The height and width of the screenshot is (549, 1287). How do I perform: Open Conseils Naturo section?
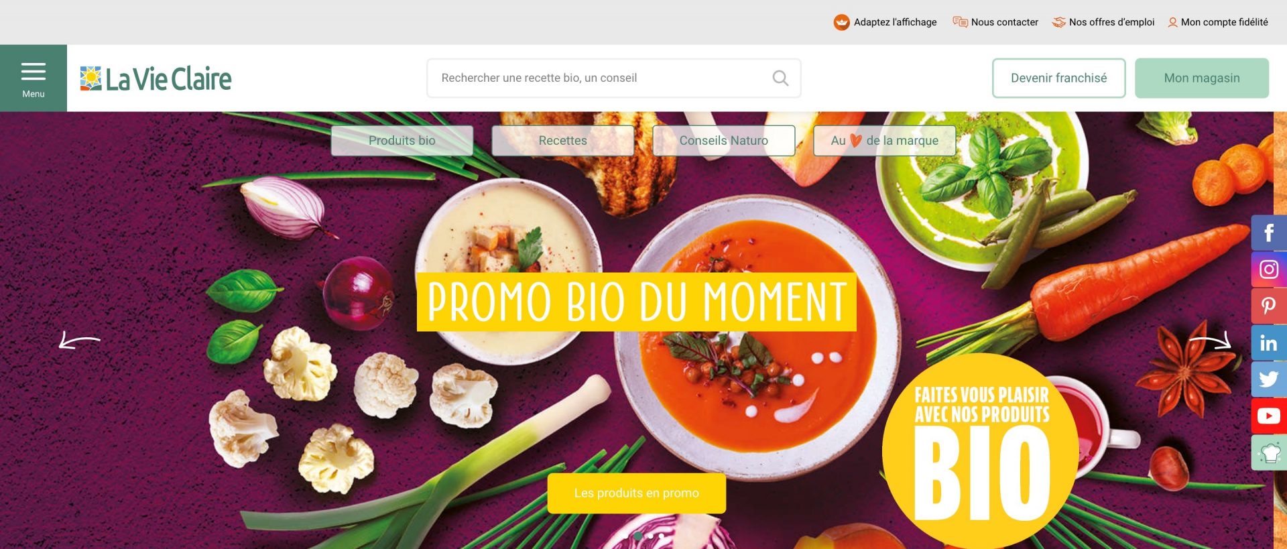pyautogui.click(x=724, y=141)
